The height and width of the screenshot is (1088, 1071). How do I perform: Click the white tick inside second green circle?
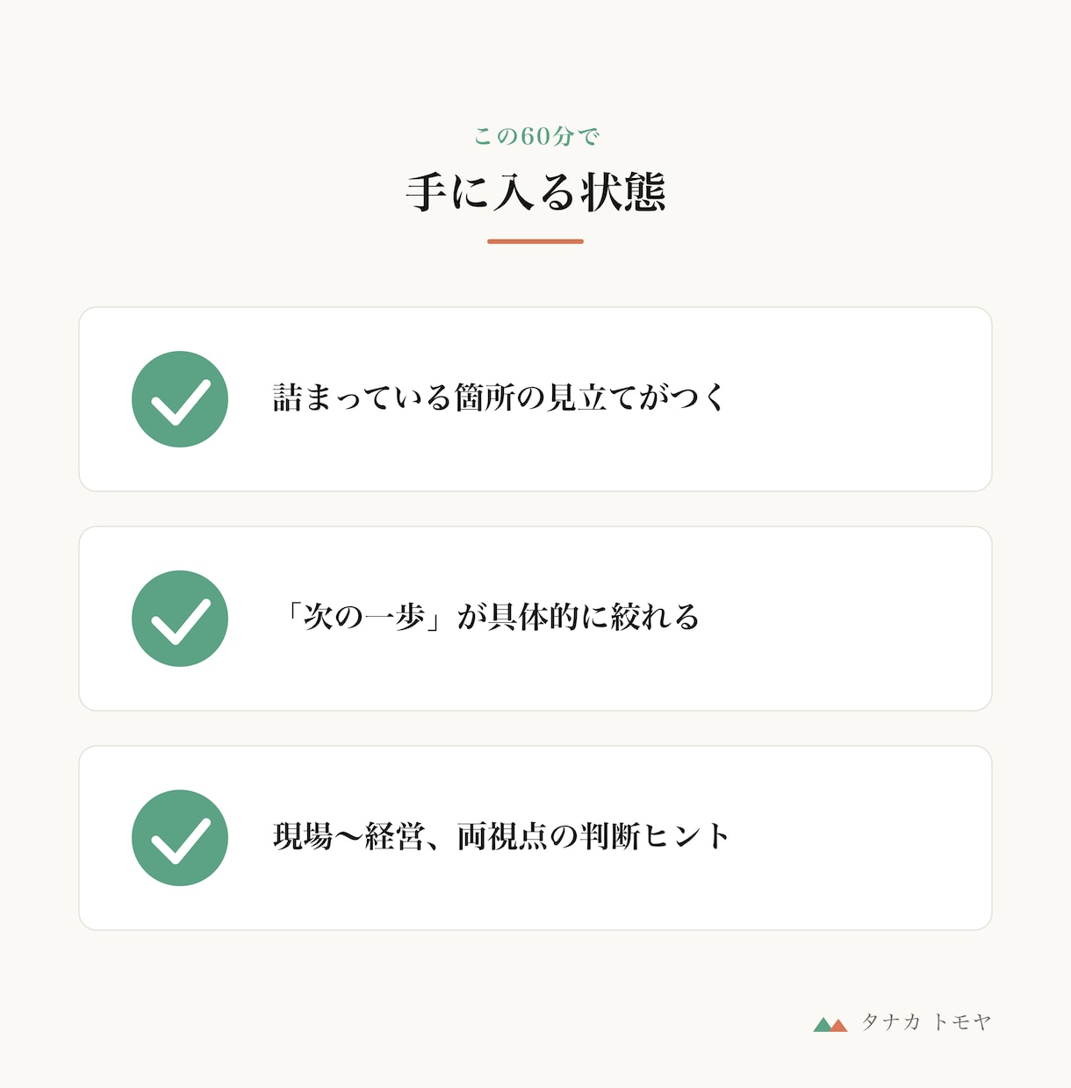pos(181,621)
